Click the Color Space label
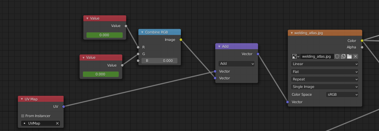Viewport: 379px width, 131px height. [x=302, y=95]
